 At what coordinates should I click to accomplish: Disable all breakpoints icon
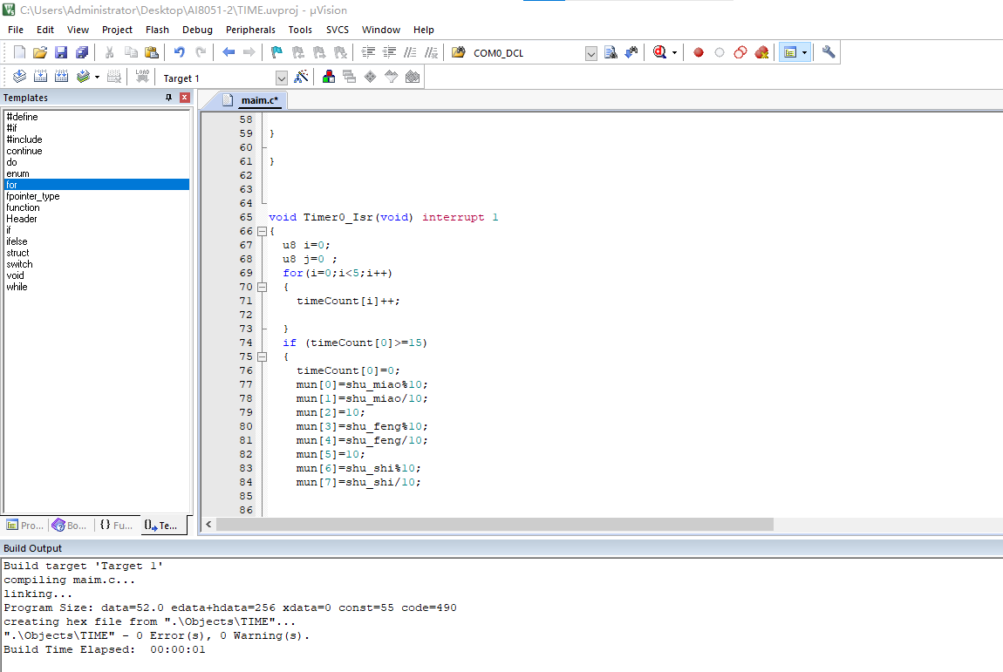point(740,52)
